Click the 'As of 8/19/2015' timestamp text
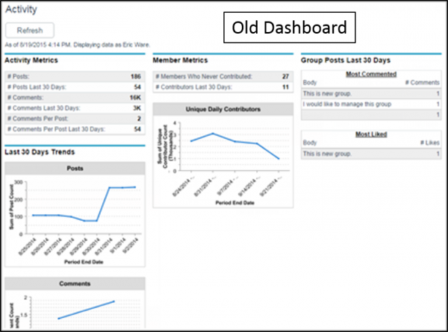This screenshot has width=448, height=332. click(77, 45)
